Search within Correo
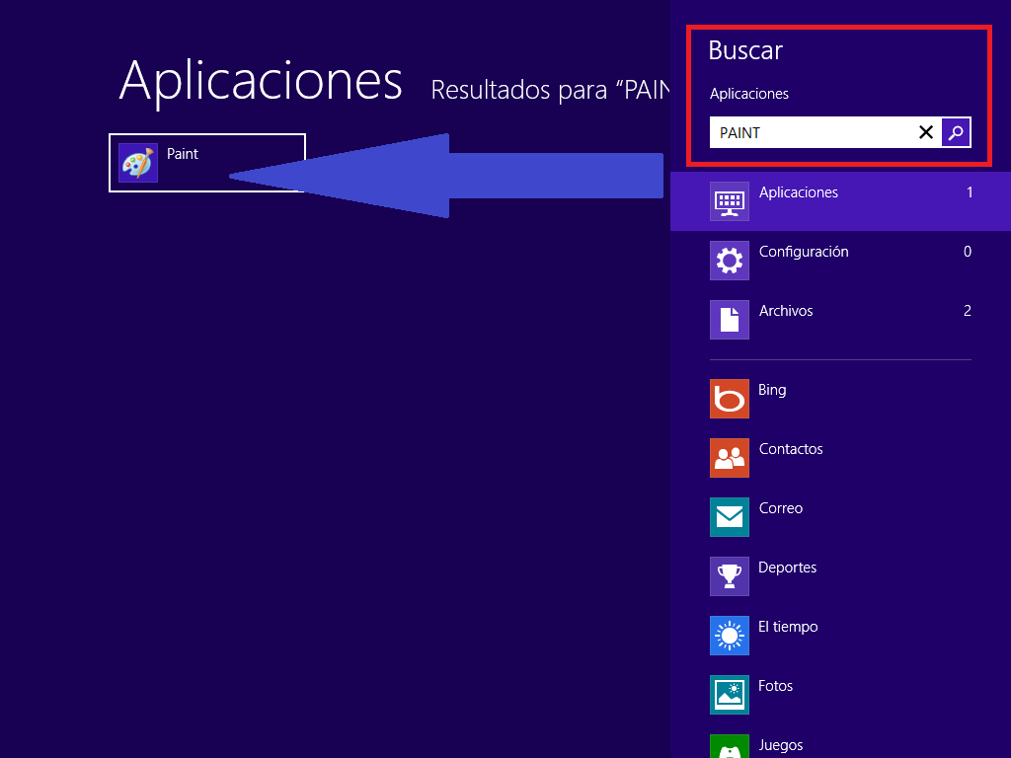Screen dimensions: 1011x758 tap(841, 517)
